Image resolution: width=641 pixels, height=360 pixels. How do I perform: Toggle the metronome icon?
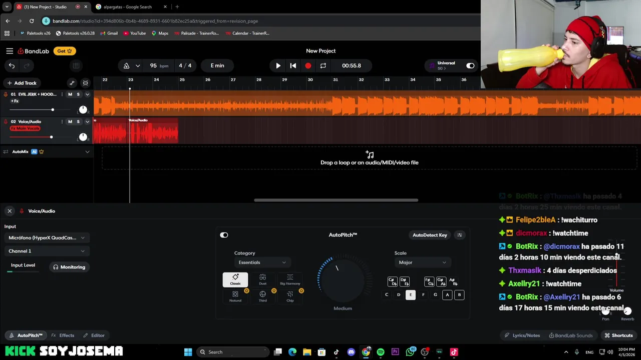[126, 65]
